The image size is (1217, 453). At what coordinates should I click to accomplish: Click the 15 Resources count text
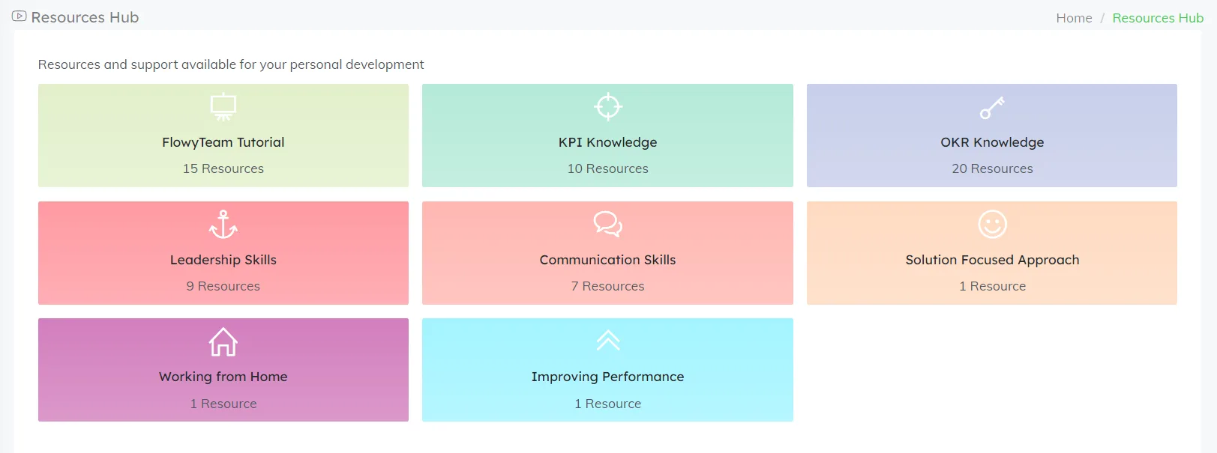click(223, 168)
